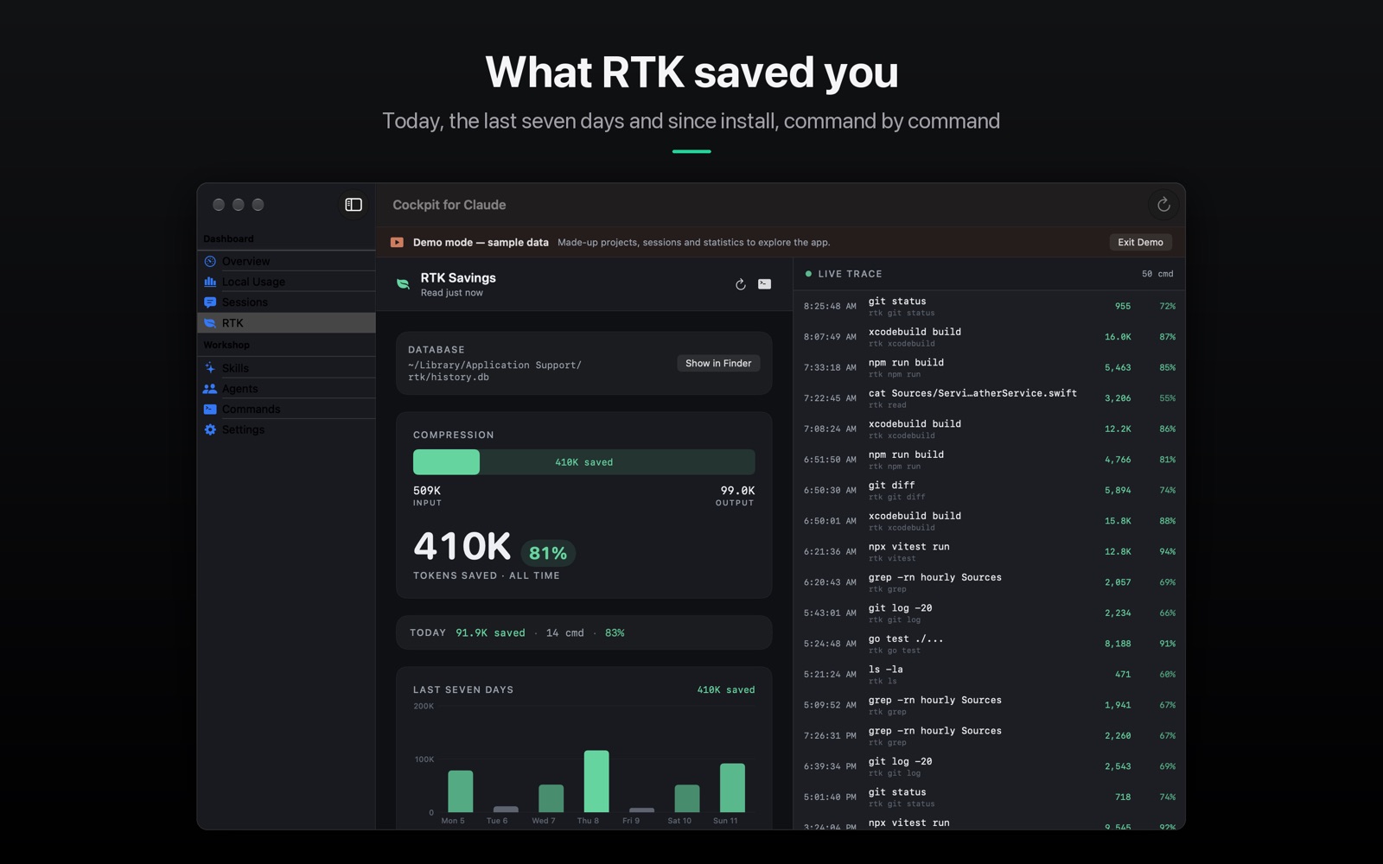Click the Skills sparkle icon

(x=210, y=368)
